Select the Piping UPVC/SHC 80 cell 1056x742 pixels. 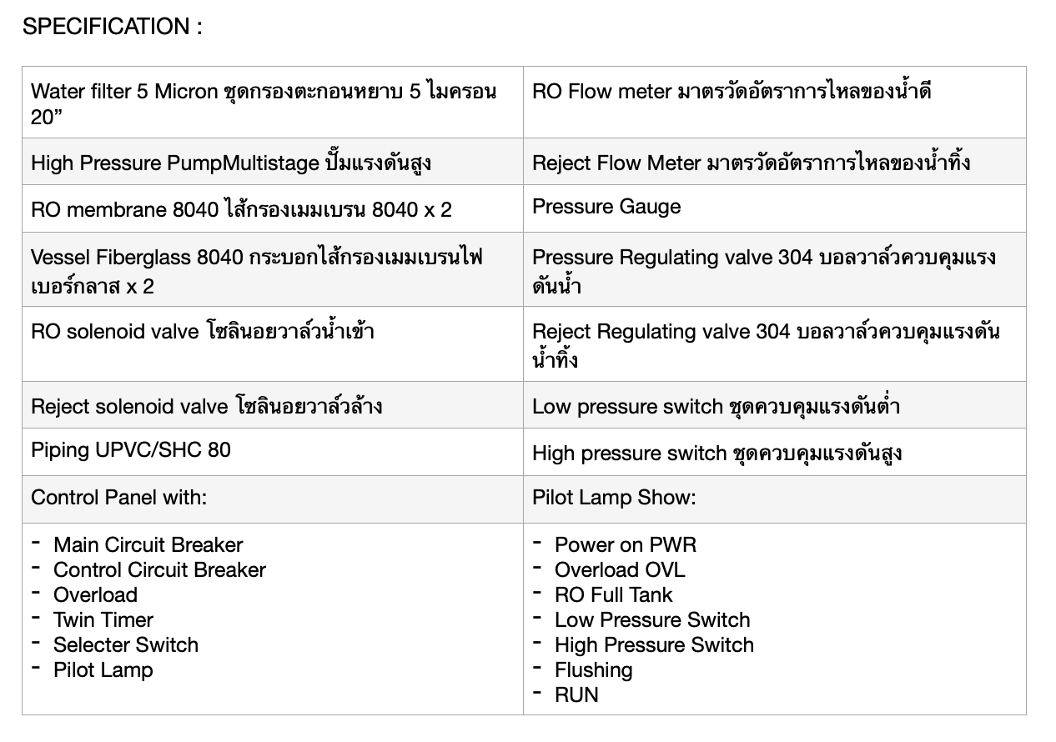[273, 452]
